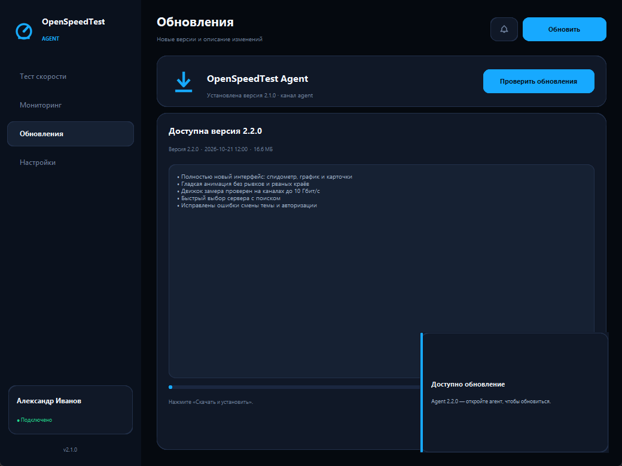This screenshot has width=622, height=466.
Task: Open the Александр Иванов account card
Action: tap(71, 410)
